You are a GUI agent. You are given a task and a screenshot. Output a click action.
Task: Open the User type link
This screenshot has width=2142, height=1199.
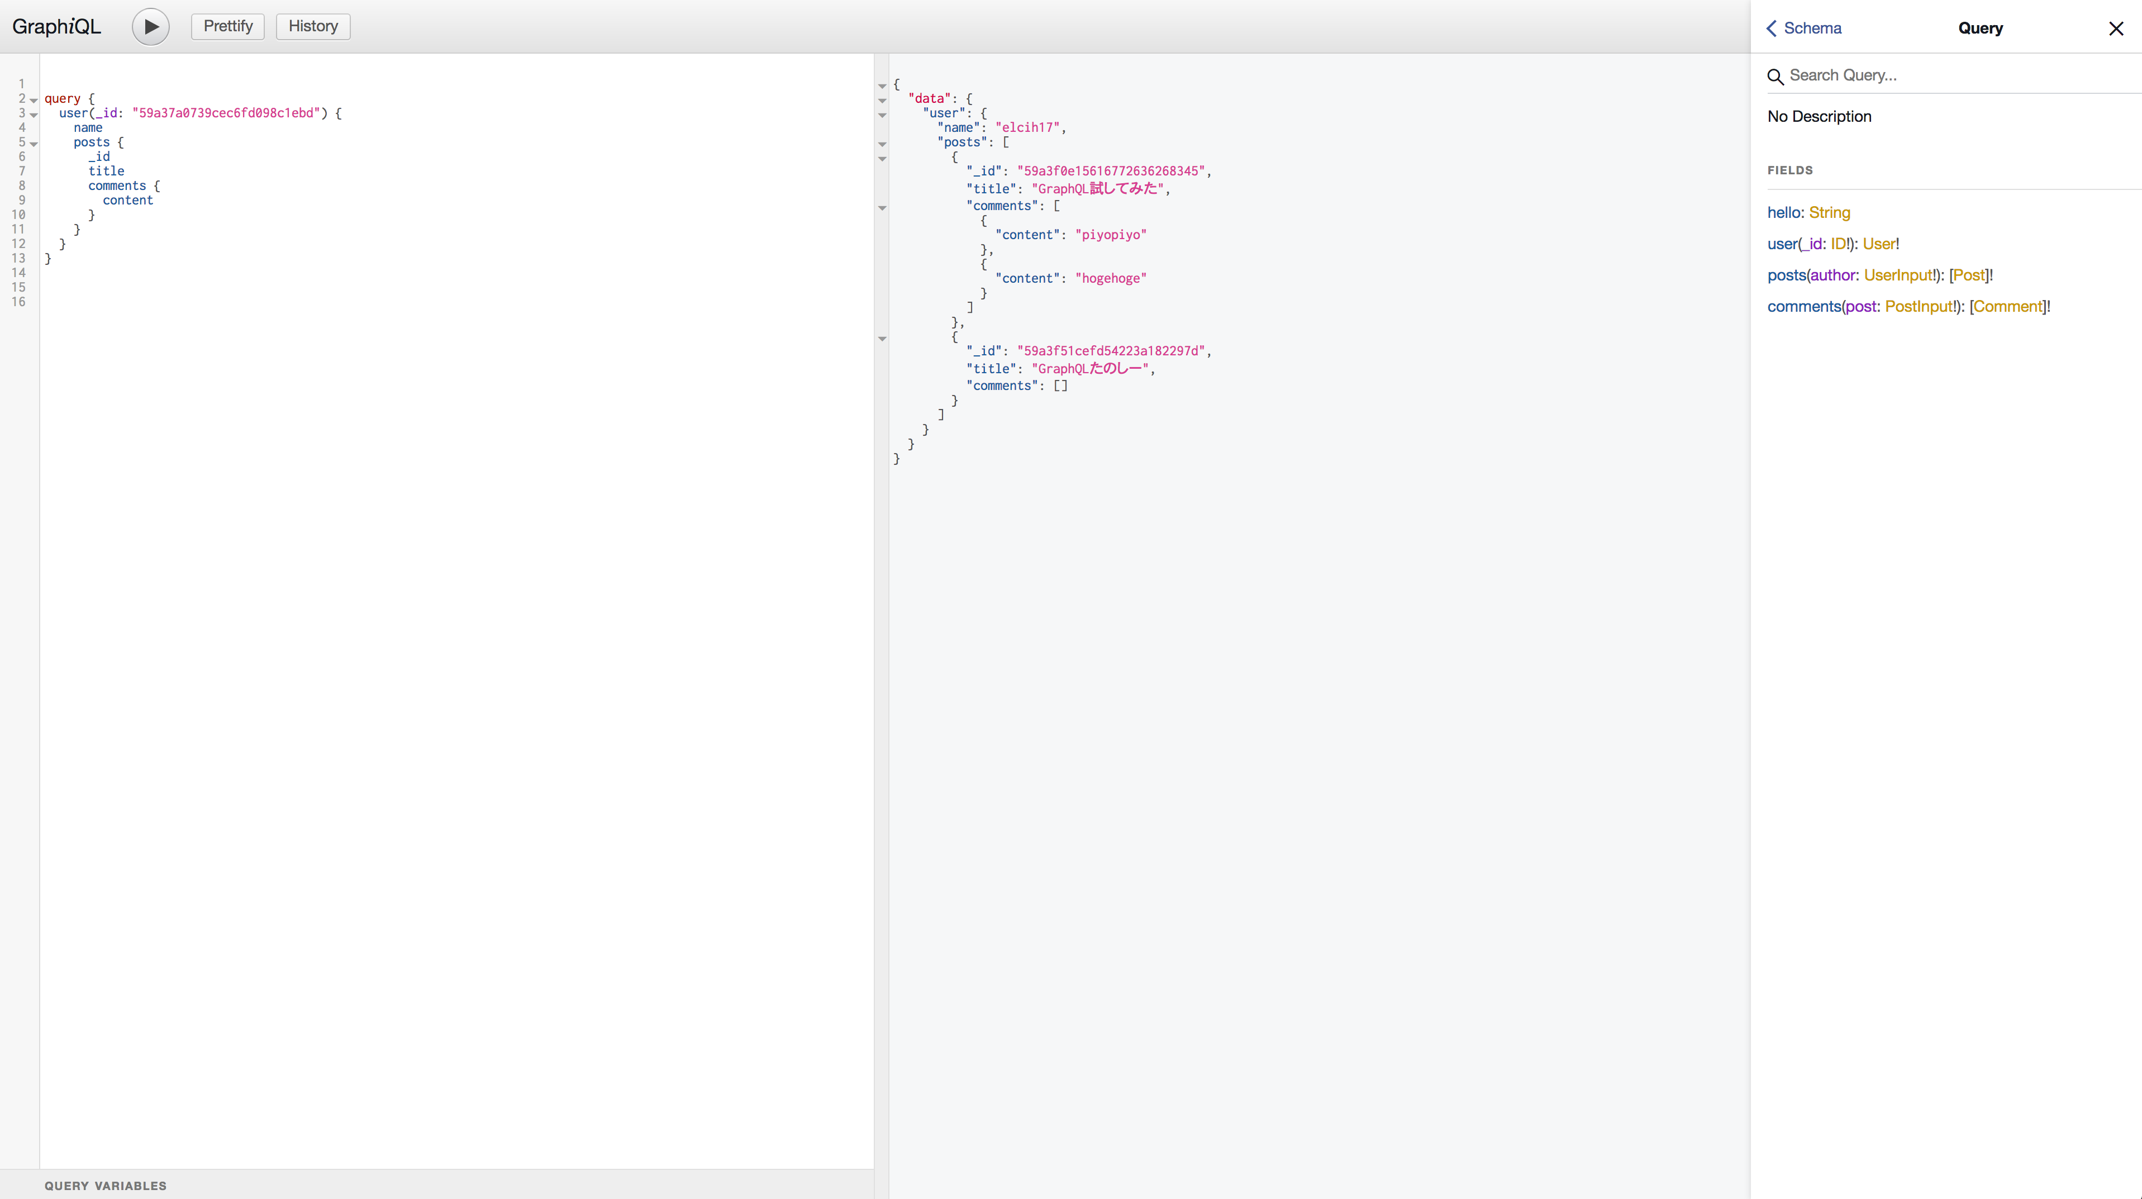1878,244
